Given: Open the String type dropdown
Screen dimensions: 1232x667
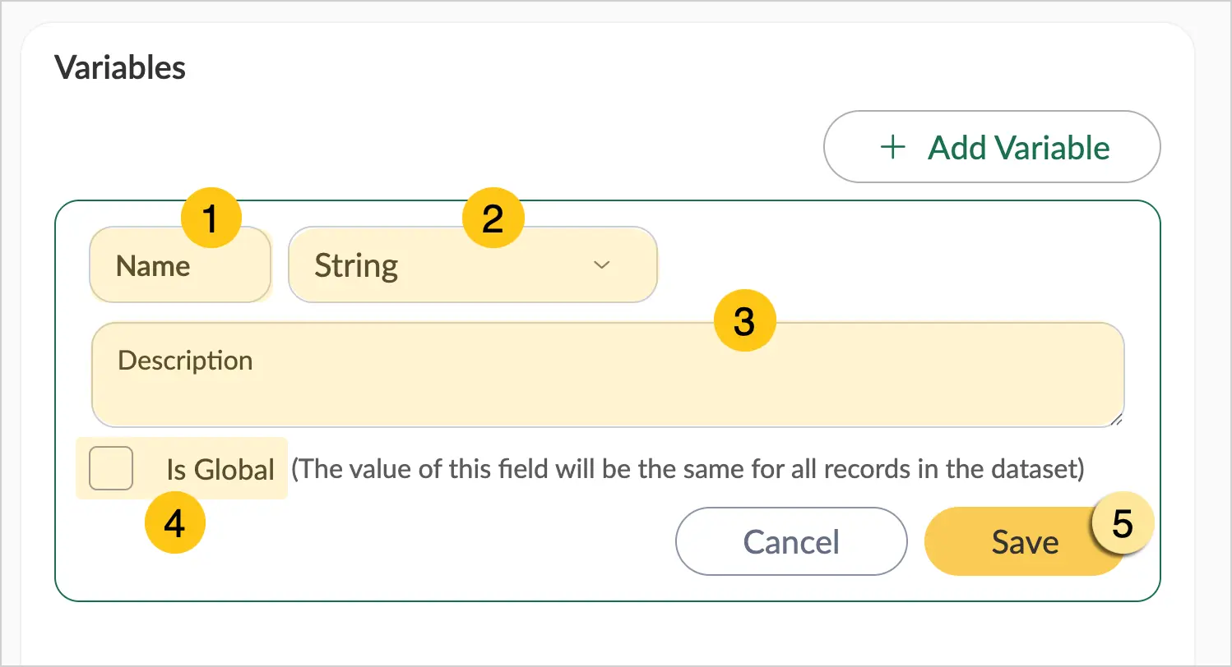Looking at the screenshot, I should [x=473, y=264].
